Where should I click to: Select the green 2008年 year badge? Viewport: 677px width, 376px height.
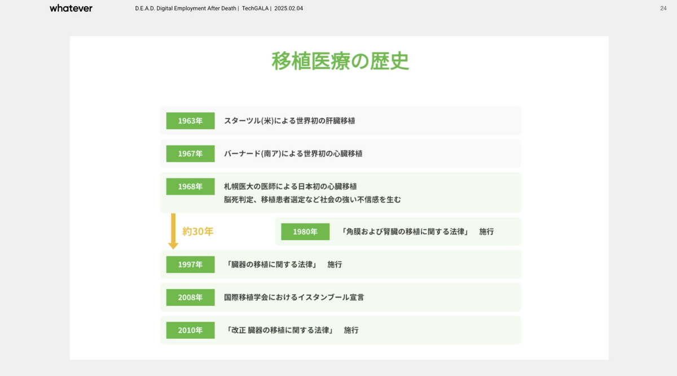click(x=190, y=297)
